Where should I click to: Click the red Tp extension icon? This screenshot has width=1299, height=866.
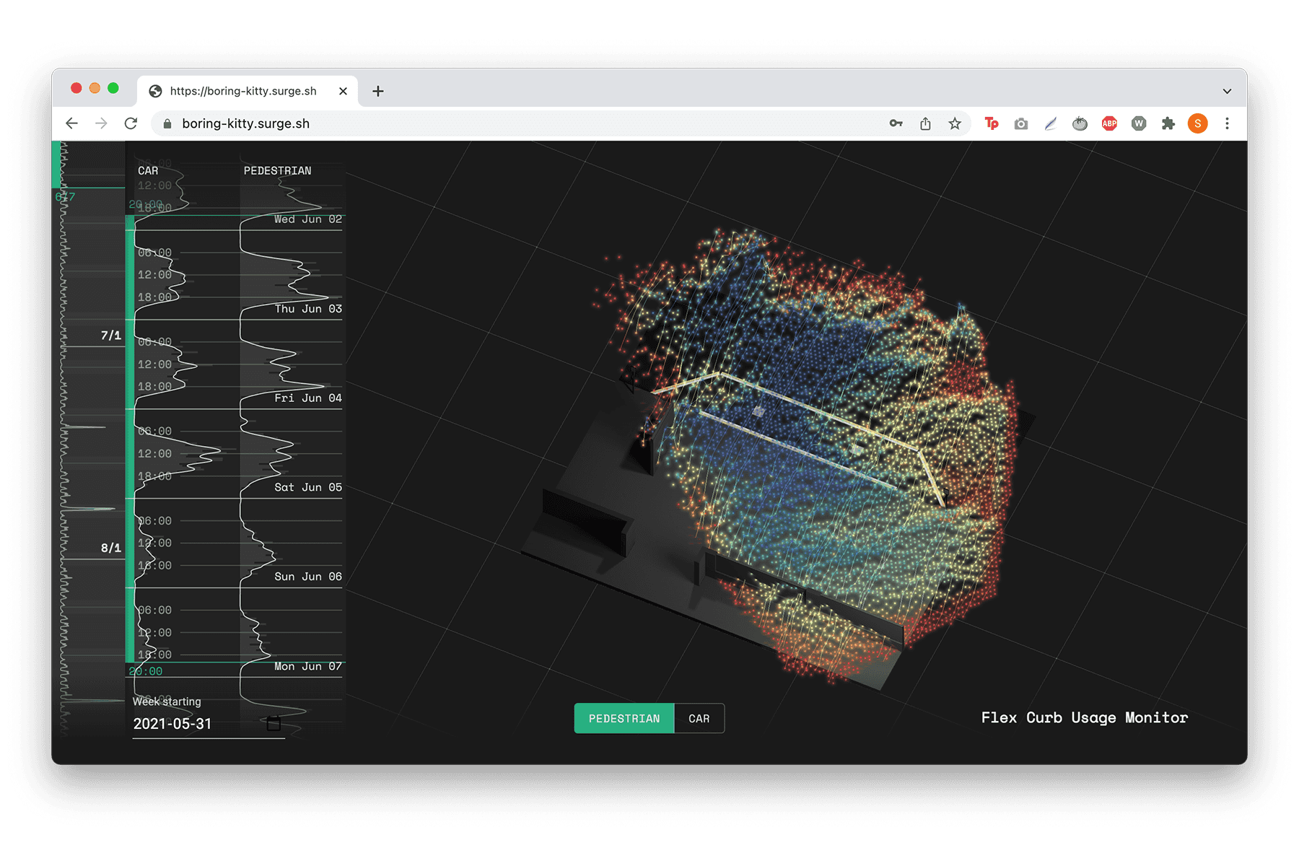[x=992, y=123]
